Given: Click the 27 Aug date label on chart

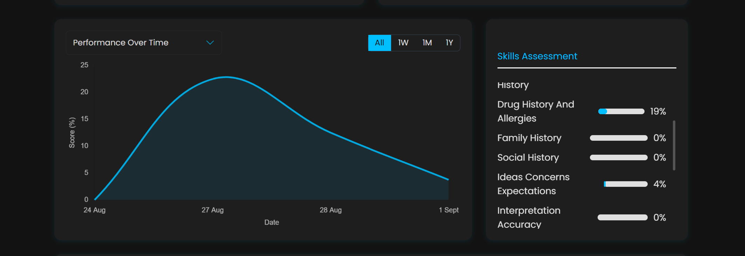Looking at the screenshot, I should pos(213,210).
